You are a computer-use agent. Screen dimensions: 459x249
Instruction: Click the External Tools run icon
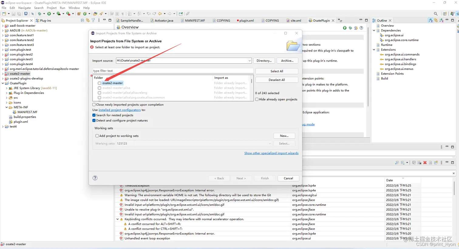(68, 14)
